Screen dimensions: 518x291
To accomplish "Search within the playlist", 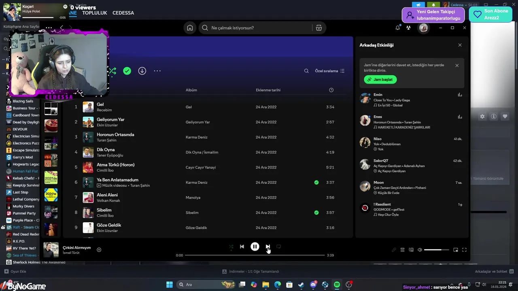I will tap(306, 71).
